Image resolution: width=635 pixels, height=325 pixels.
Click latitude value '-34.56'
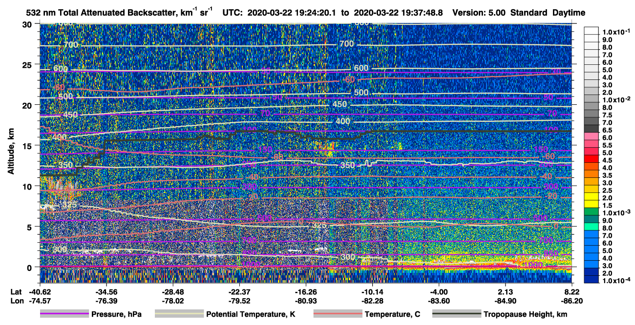tap(106, 291)
